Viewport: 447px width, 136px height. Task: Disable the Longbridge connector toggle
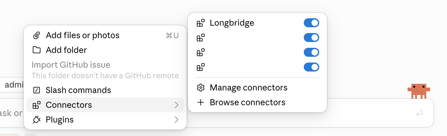point(311,23)
